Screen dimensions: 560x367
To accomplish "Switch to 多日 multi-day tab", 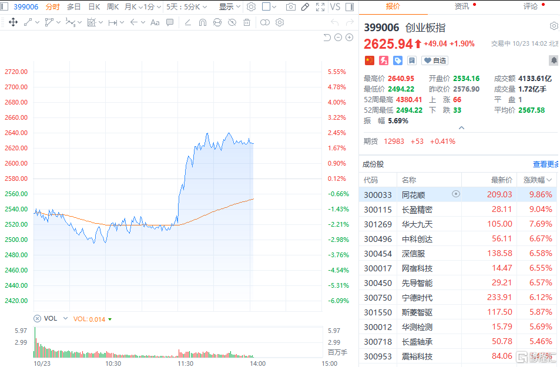I will pyautogui.click(x=73, y=7).
